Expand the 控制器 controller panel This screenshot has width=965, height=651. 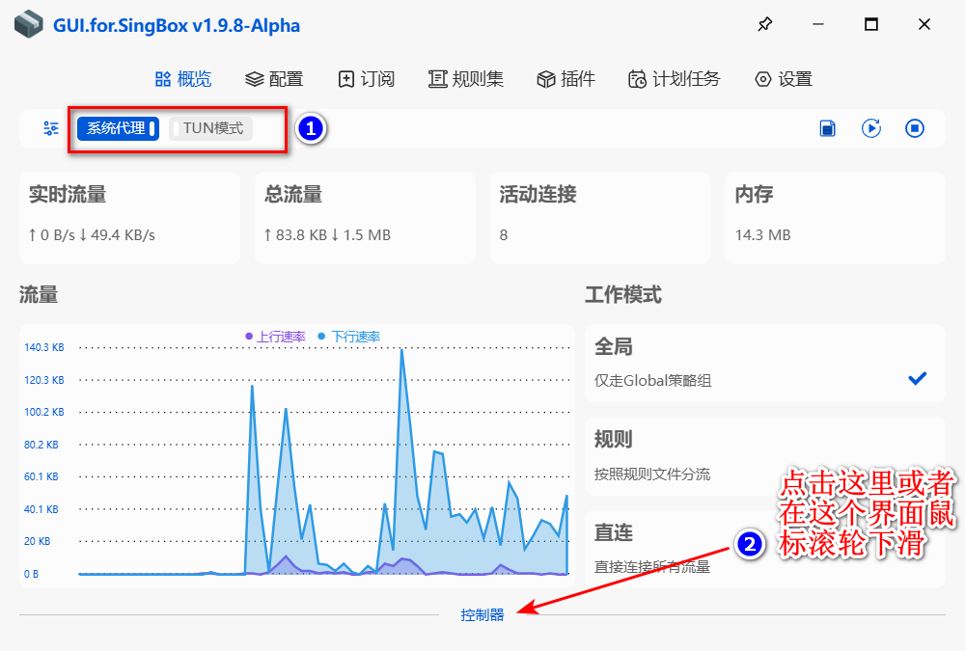(482, 614)
